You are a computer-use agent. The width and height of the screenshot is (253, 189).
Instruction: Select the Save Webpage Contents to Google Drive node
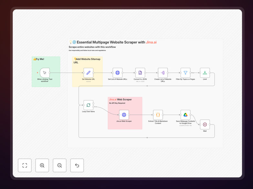tap(185, 115)
